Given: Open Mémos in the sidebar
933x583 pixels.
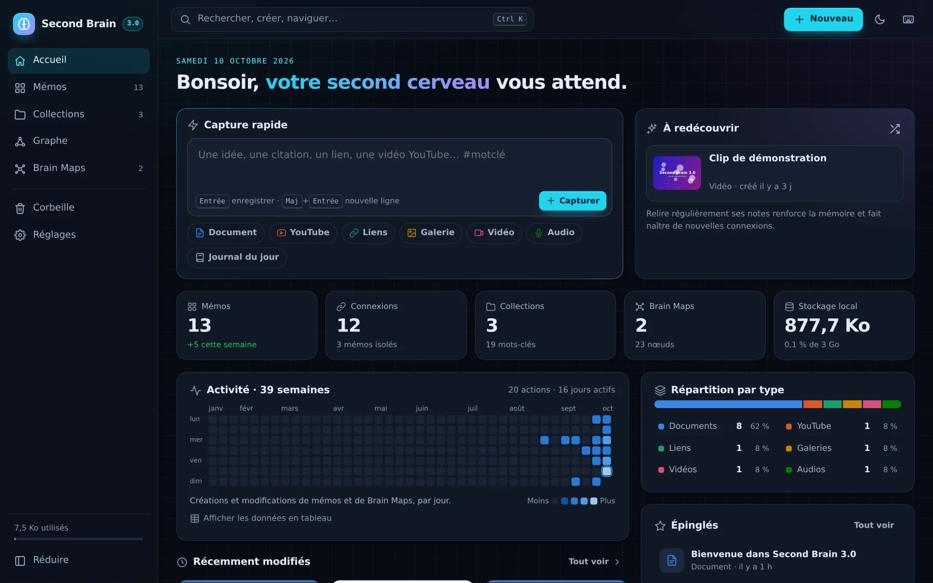Looking at the screenshot, I should [78, 87].
